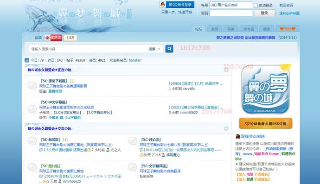Click the QQ account login button
The width and height of the screenshot is (320, 184).
tap(177, 5)
